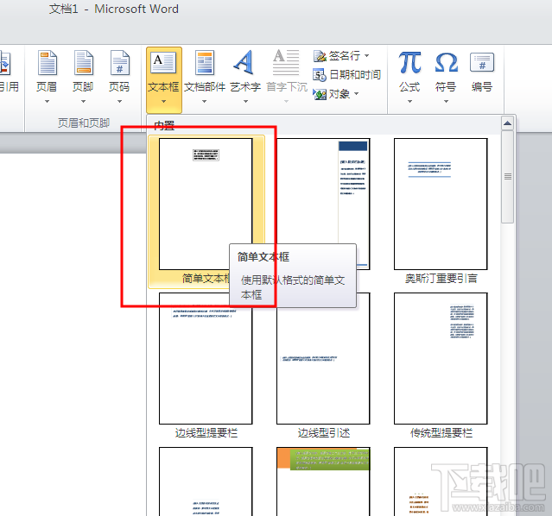Expand the 页码 dropdown arrow
The width and height of the screenshot is (552, 516).
tap(120, 102)
